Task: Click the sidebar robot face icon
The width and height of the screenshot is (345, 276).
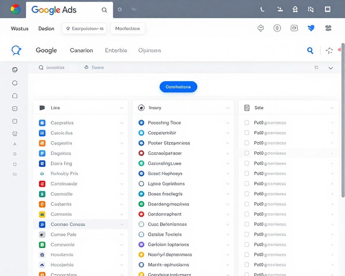Action: pos(15,134)
